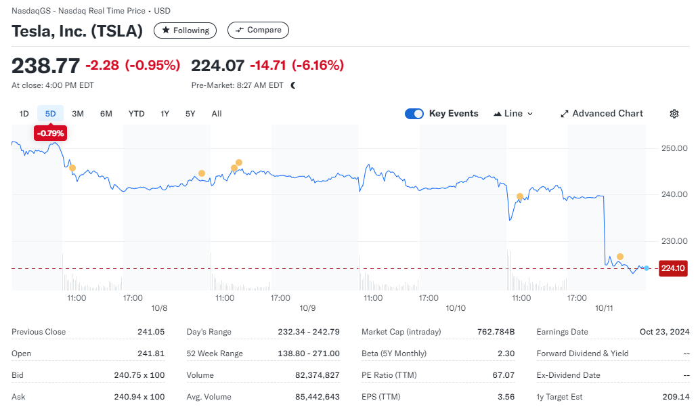Click the Following button label

point(192,30)
